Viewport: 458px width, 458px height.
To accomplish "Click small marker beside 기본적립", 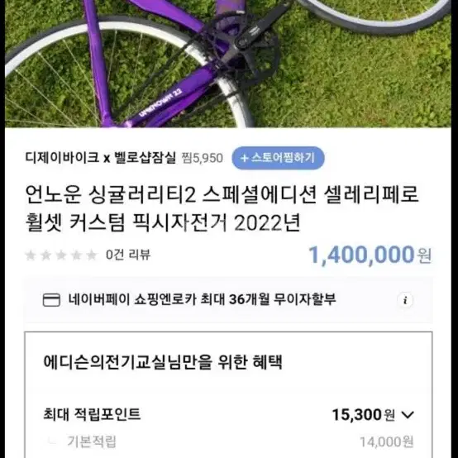I will tap(53, 441).
